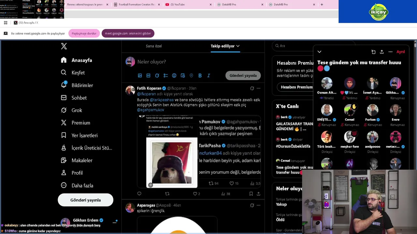Switch to Sana özel tab
The image size is (417, 234).
pyautogui.click(x=154, y=46)
